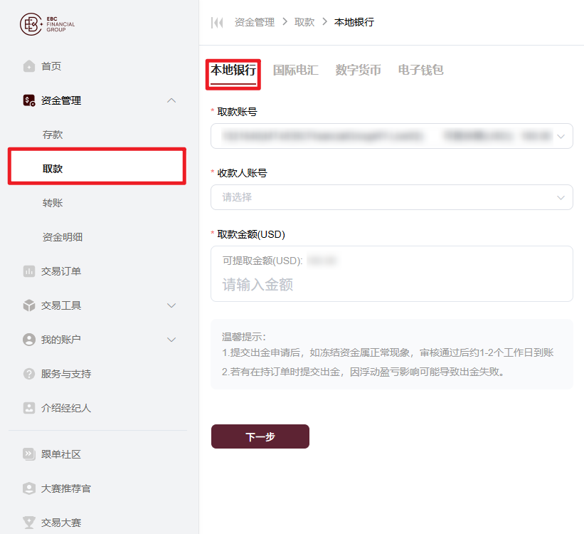Screen dimensions: 584x534
Task: Open 跟单社区 in the sidebar
Action: coord(61,454)
